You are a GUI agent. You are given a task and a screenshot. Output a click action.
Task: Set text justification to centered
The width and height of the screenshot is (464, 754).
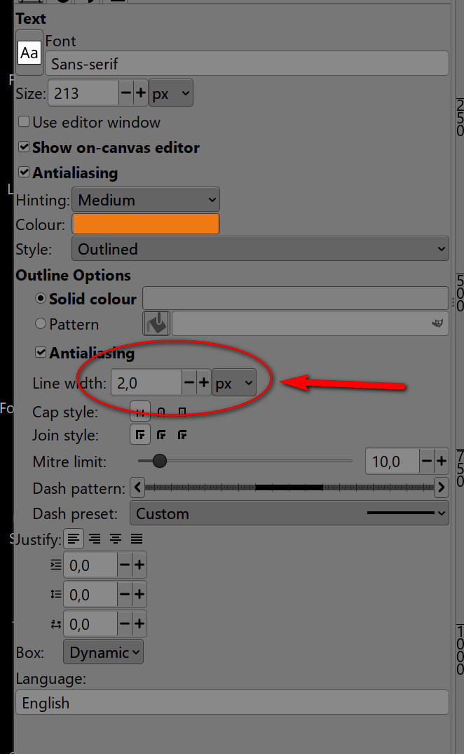coord(116,539)
